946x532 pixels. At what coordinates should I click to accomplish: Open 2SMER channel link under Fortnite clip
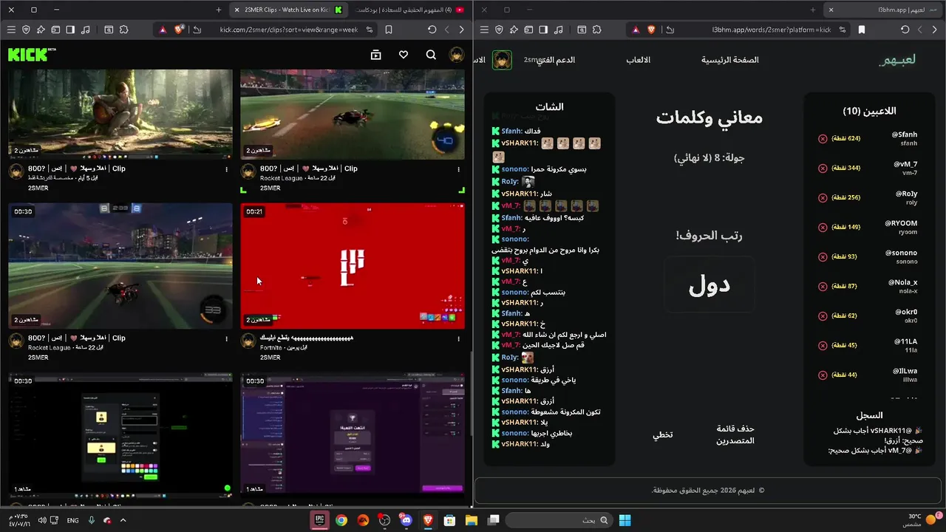270,358
